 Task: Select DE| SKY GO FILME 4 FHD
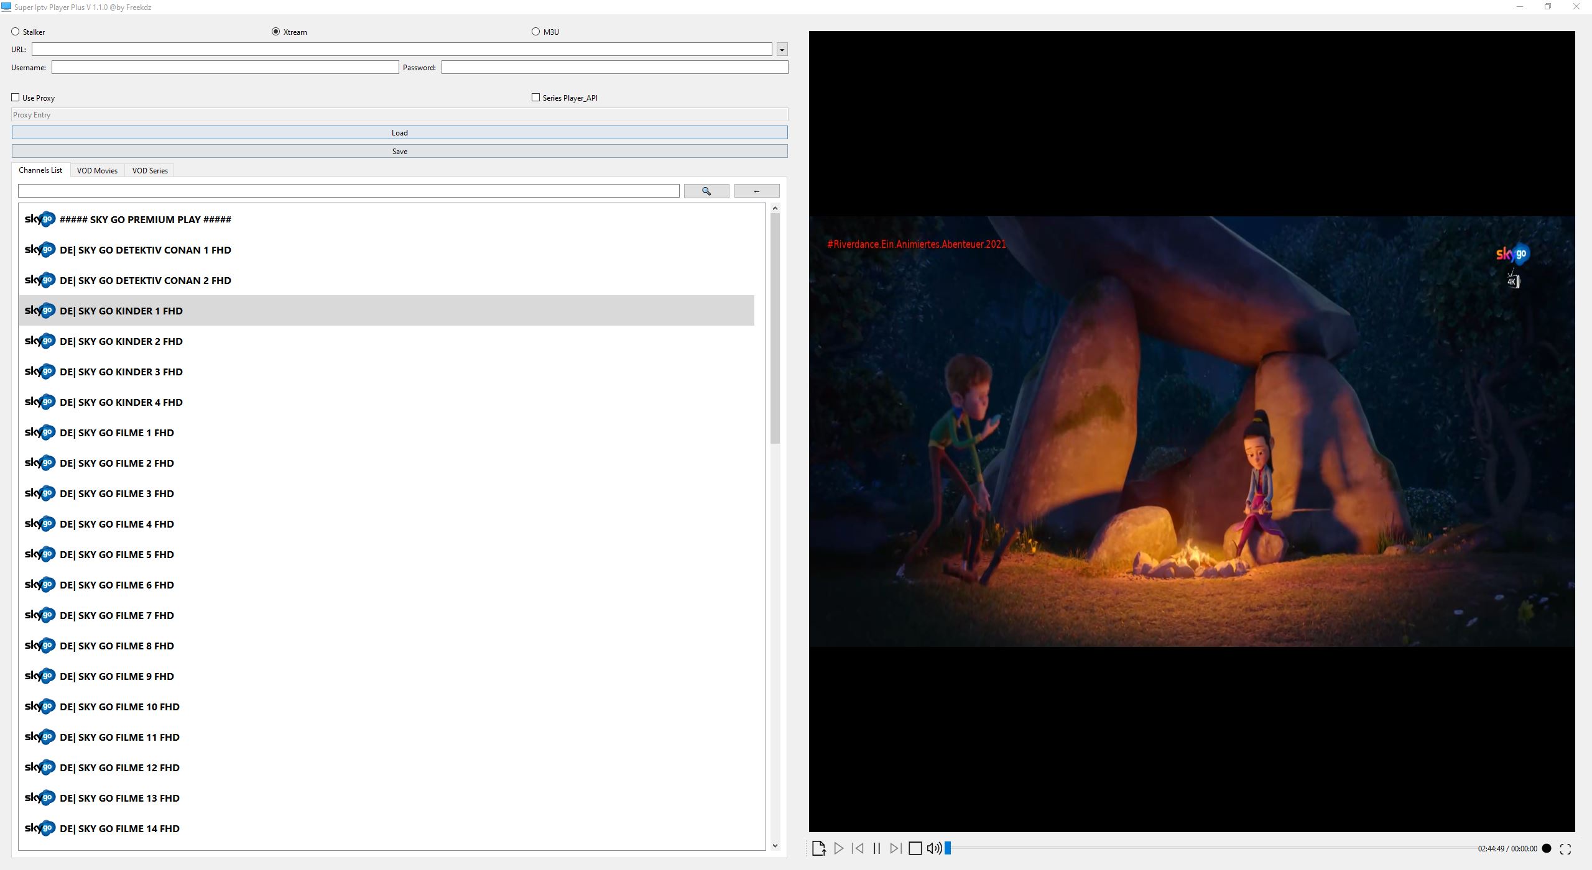(386, 524)
